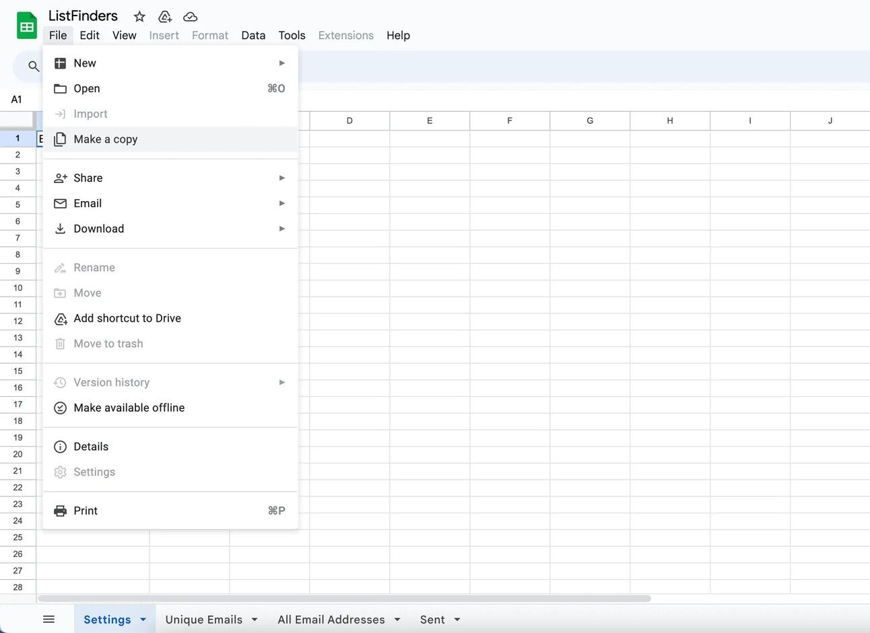The height and width of the screenshot is (633, 870).
Task: Open the Data menu
Action: (253, 36)
